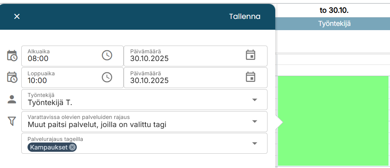
Task: Edit the Loppuaika time field 10:00
Action: 58,81
